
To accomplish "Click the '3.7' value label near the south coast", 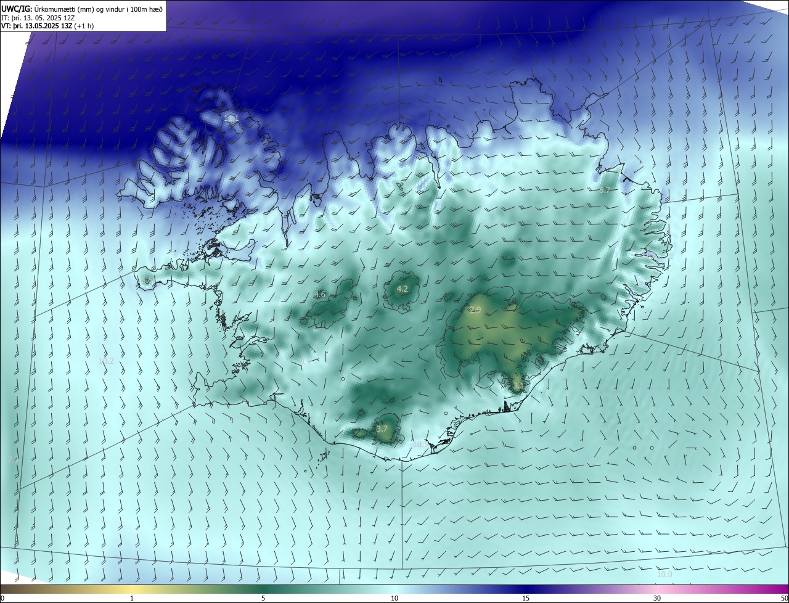I will coord(382,429).
